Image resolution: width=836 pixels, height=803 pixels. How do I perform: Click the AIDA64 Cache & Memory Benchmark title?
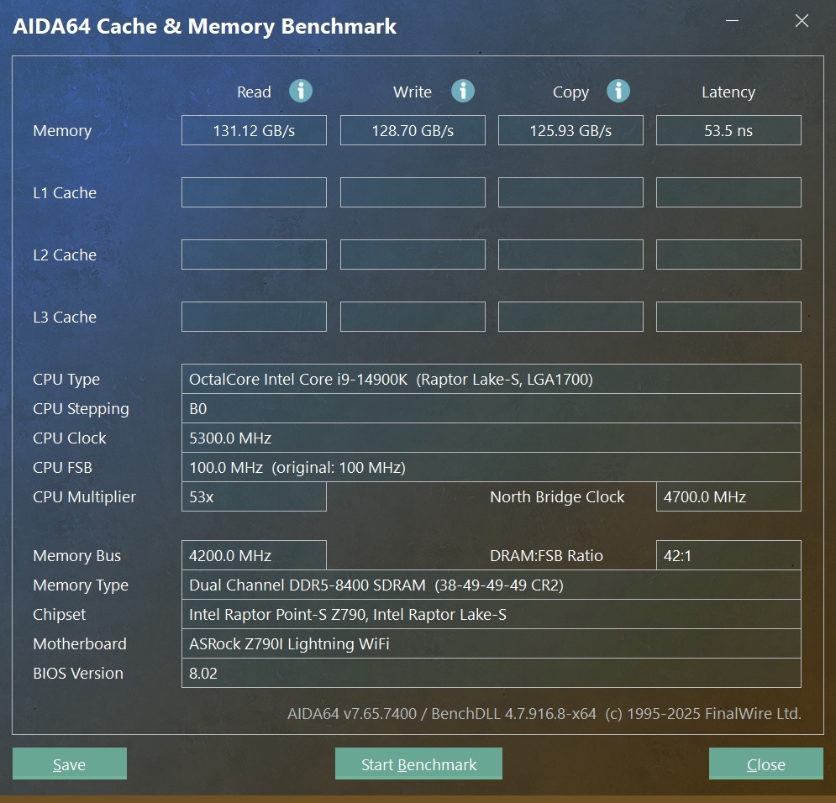click(205, 26)
